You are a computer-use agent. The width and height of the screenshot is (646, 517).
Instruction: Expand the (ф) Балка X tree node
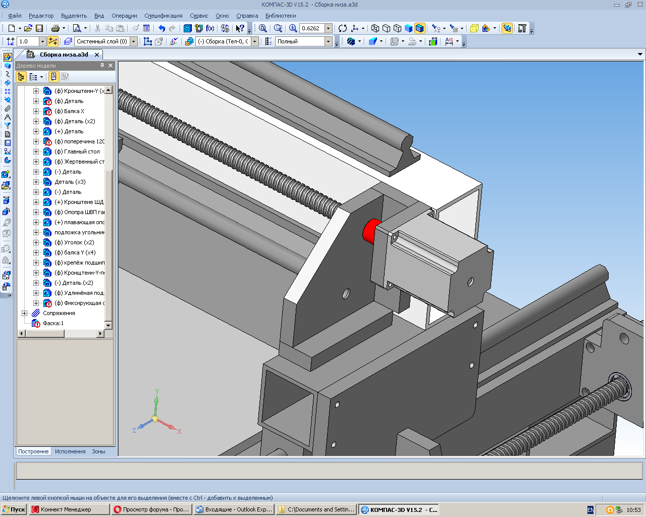(36, 111)
